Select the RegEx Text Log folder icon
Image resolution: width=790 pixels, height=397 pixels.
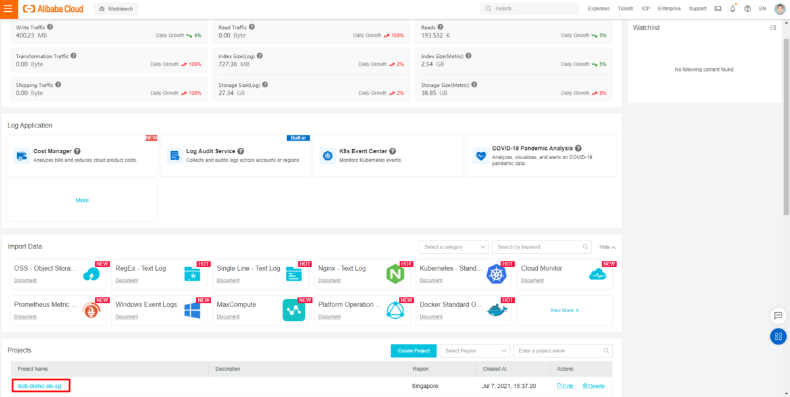(192, 274)
